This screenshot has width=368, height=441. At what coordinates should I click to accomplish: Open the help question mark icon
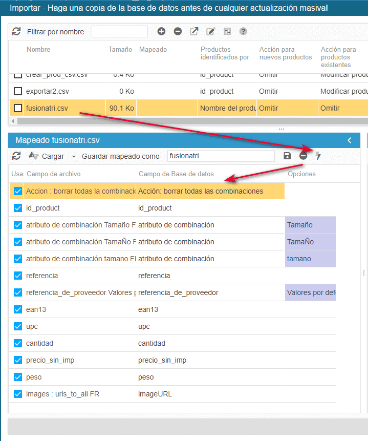pyautogui.click(x=243, y=32)
